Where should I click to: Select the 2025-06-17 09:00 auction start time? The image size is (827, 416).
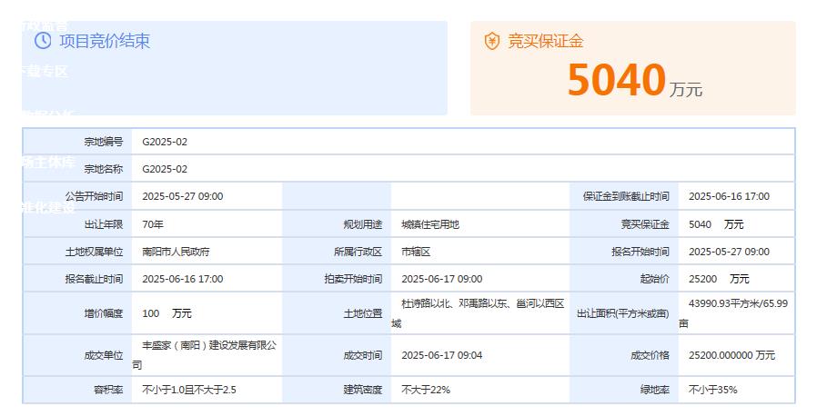442,279
